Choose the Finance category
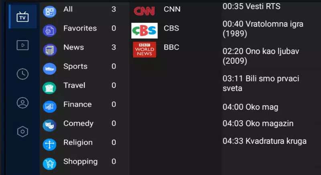Viewport: 321px width, 175px height. pos(77,105)
